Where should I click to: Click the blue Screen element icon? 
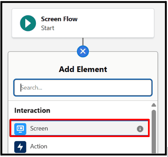coord(20,129)
